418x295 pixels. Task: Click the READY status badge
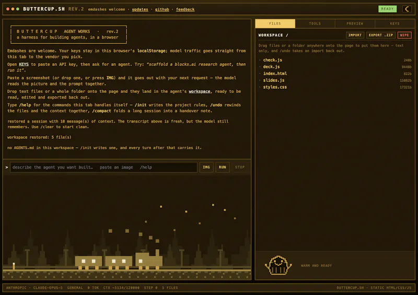(387, 9)
